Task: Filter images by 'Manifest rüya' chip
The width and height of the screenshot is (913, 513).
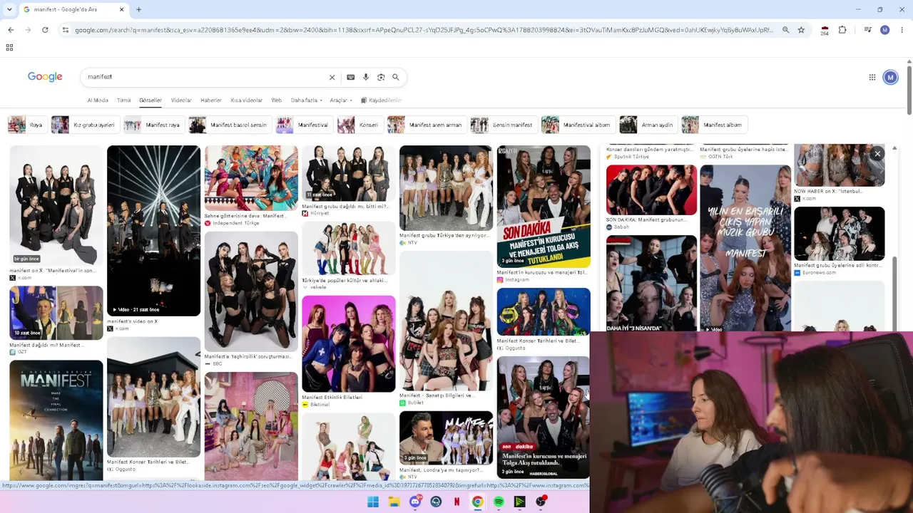Action: 153,125
